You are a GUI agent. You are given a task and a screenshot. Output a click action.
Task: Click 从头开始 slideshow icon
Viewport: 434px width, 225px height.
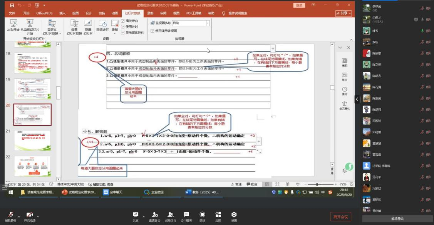point(13,23)
